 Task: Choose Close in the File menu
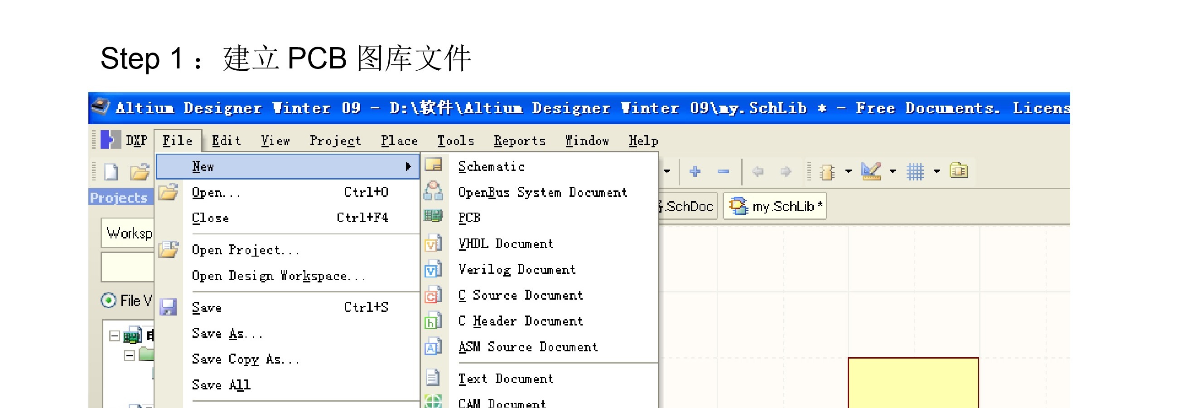point(288,218)
